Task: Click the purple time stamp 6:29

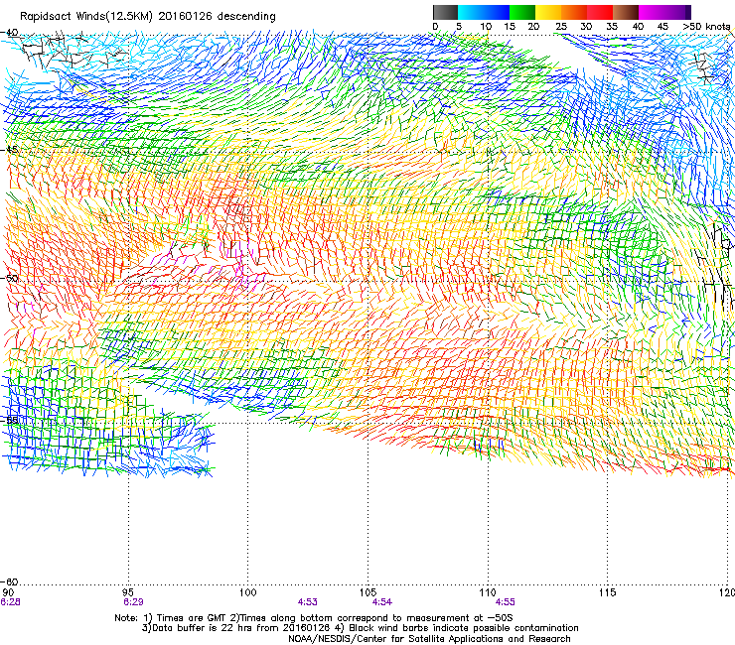Action: [x=133, y=602]
